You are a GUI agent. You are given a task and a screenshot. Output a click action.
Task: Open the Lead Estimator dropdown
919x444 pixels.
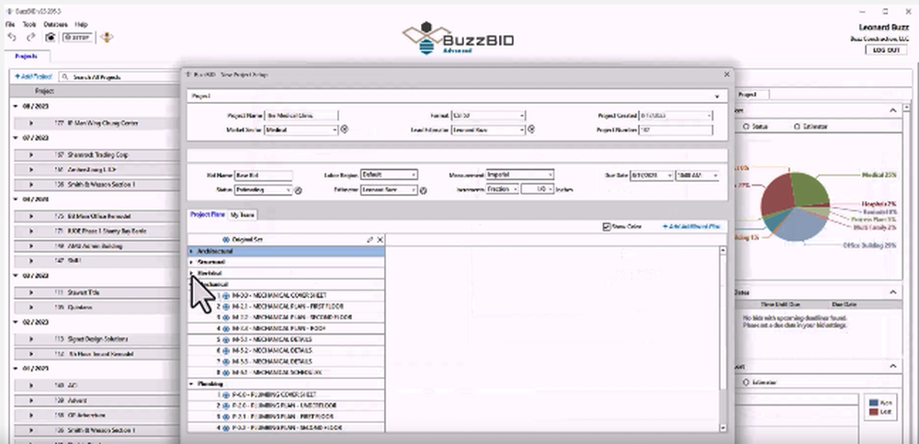click(x=522, y=130)
